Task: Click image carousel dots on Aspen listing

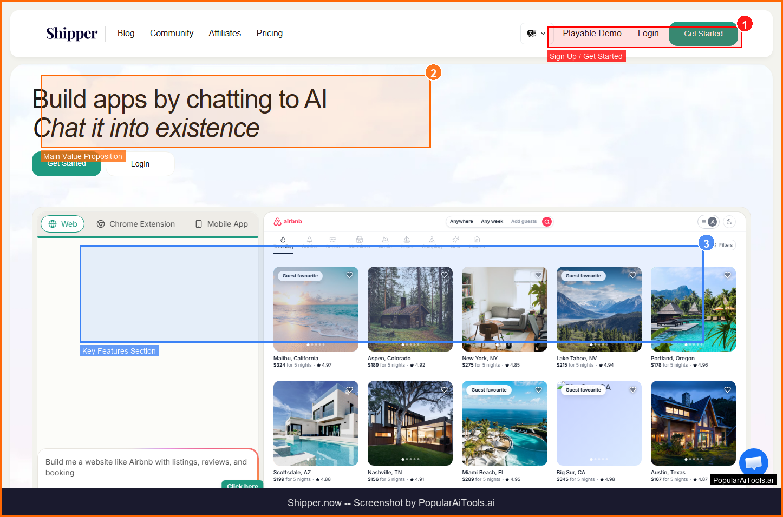Action: (410, 344)
